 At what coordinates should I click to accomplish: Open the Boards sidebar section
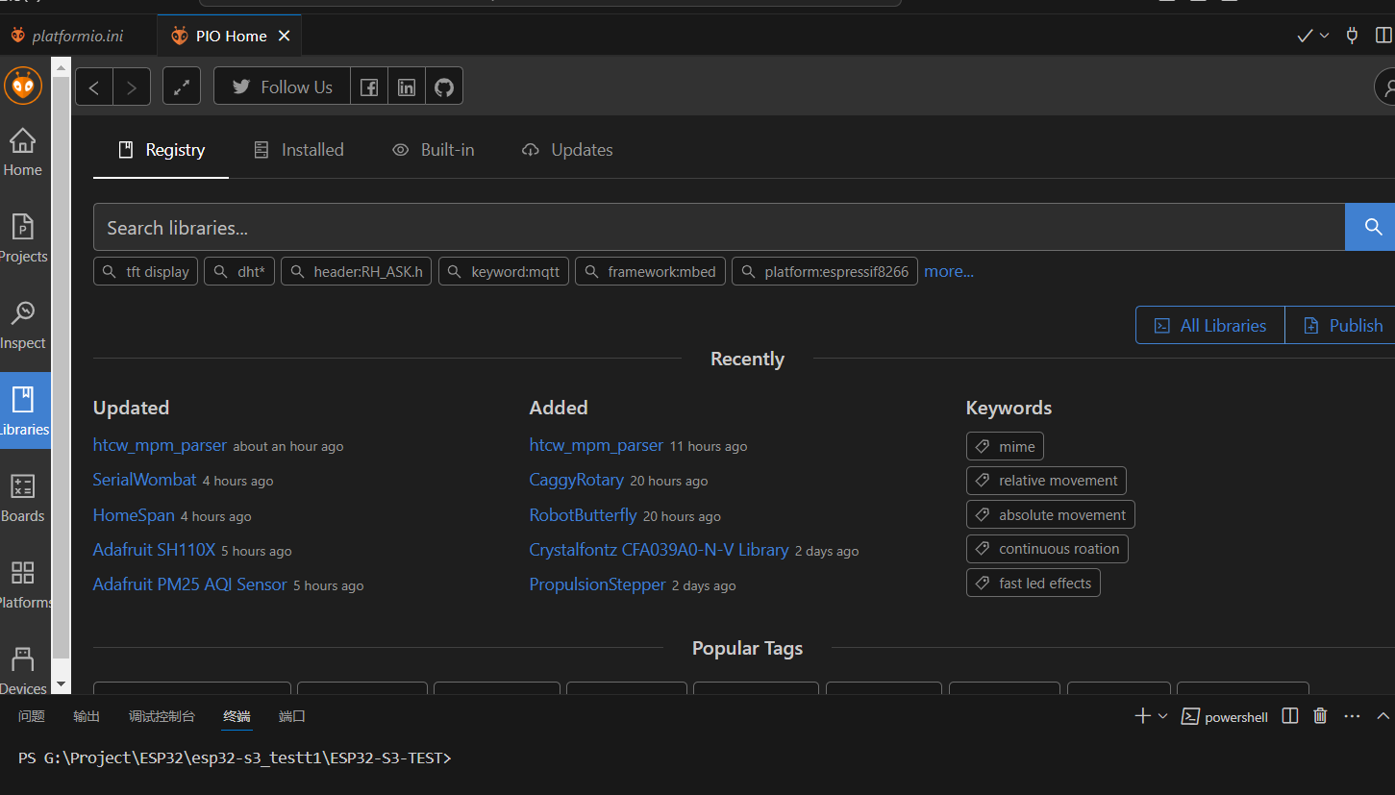click(x=23, y=498)
